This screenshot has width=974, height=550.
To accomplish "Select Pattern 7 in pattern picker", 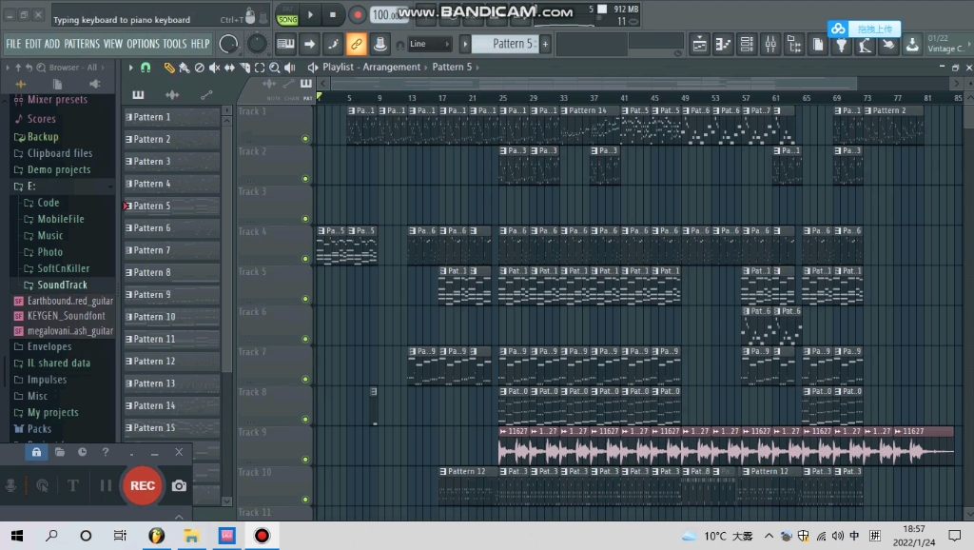I will 172,250.
